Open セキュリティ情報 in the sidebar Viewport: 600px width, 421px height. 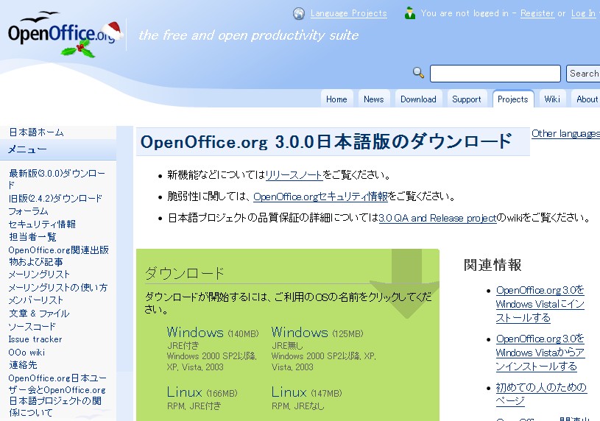coord(42,224)
